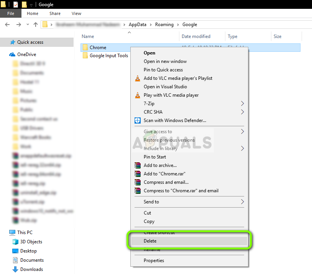The width and height of the screenshot is (312, 274).
Task: Sort files by Name column
Action: 88,36
